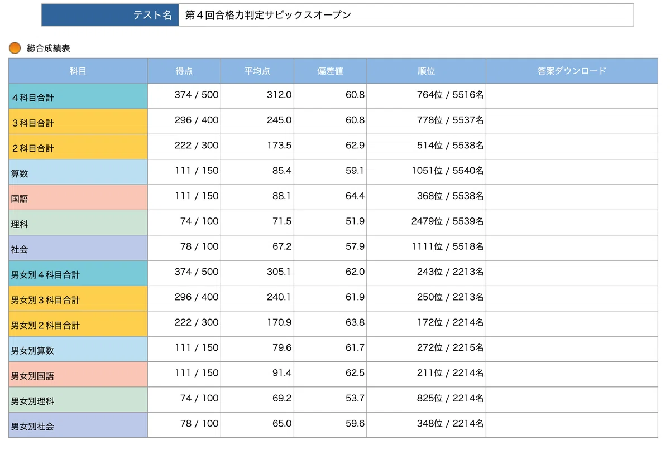Click the deviation value 62.0

(355, 272)
